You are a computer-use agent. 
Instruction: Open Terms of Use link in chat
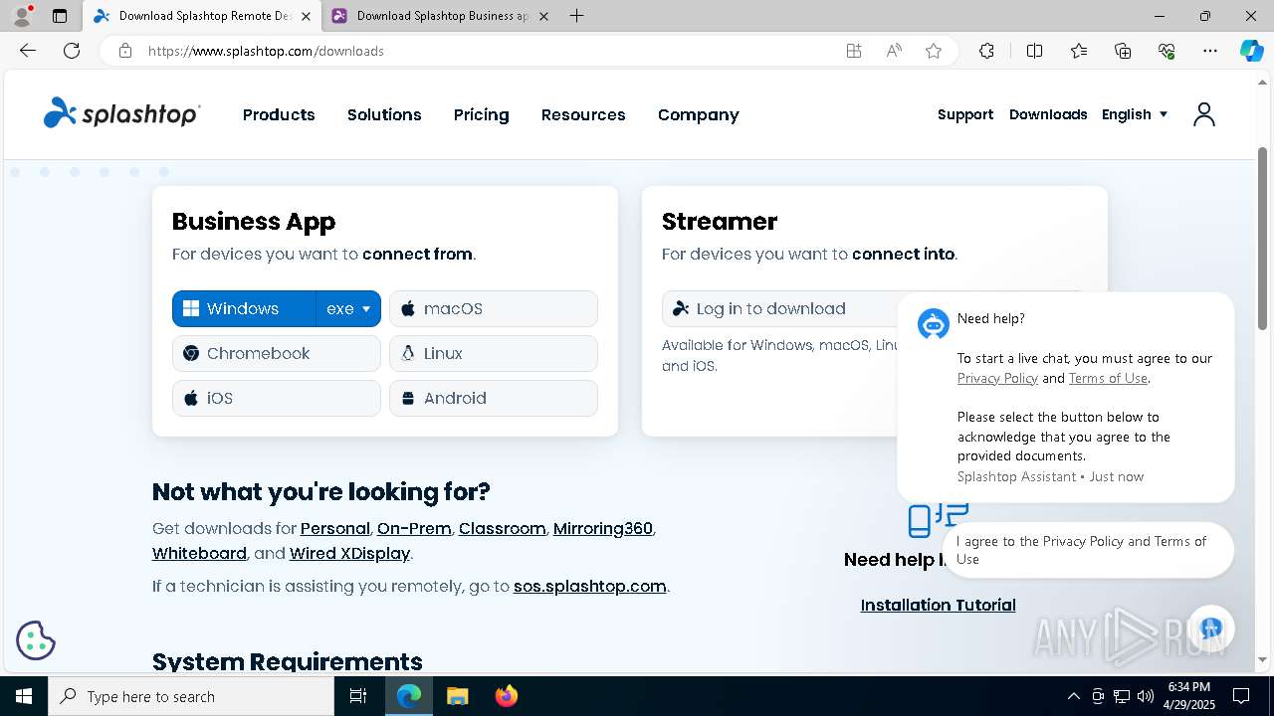1108,378
